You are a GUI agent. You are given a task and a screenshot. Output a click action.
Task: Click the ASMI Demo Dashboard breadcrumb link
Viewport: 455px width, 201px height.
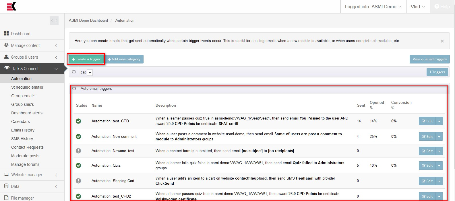click(x=88, y=21)
